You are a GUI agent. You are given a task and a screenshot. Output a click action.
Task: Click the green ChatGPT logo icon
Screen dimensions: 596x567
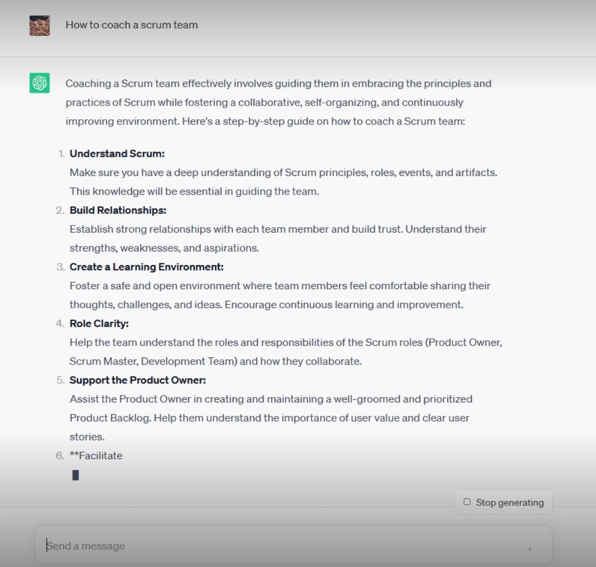tap(40, 83)
